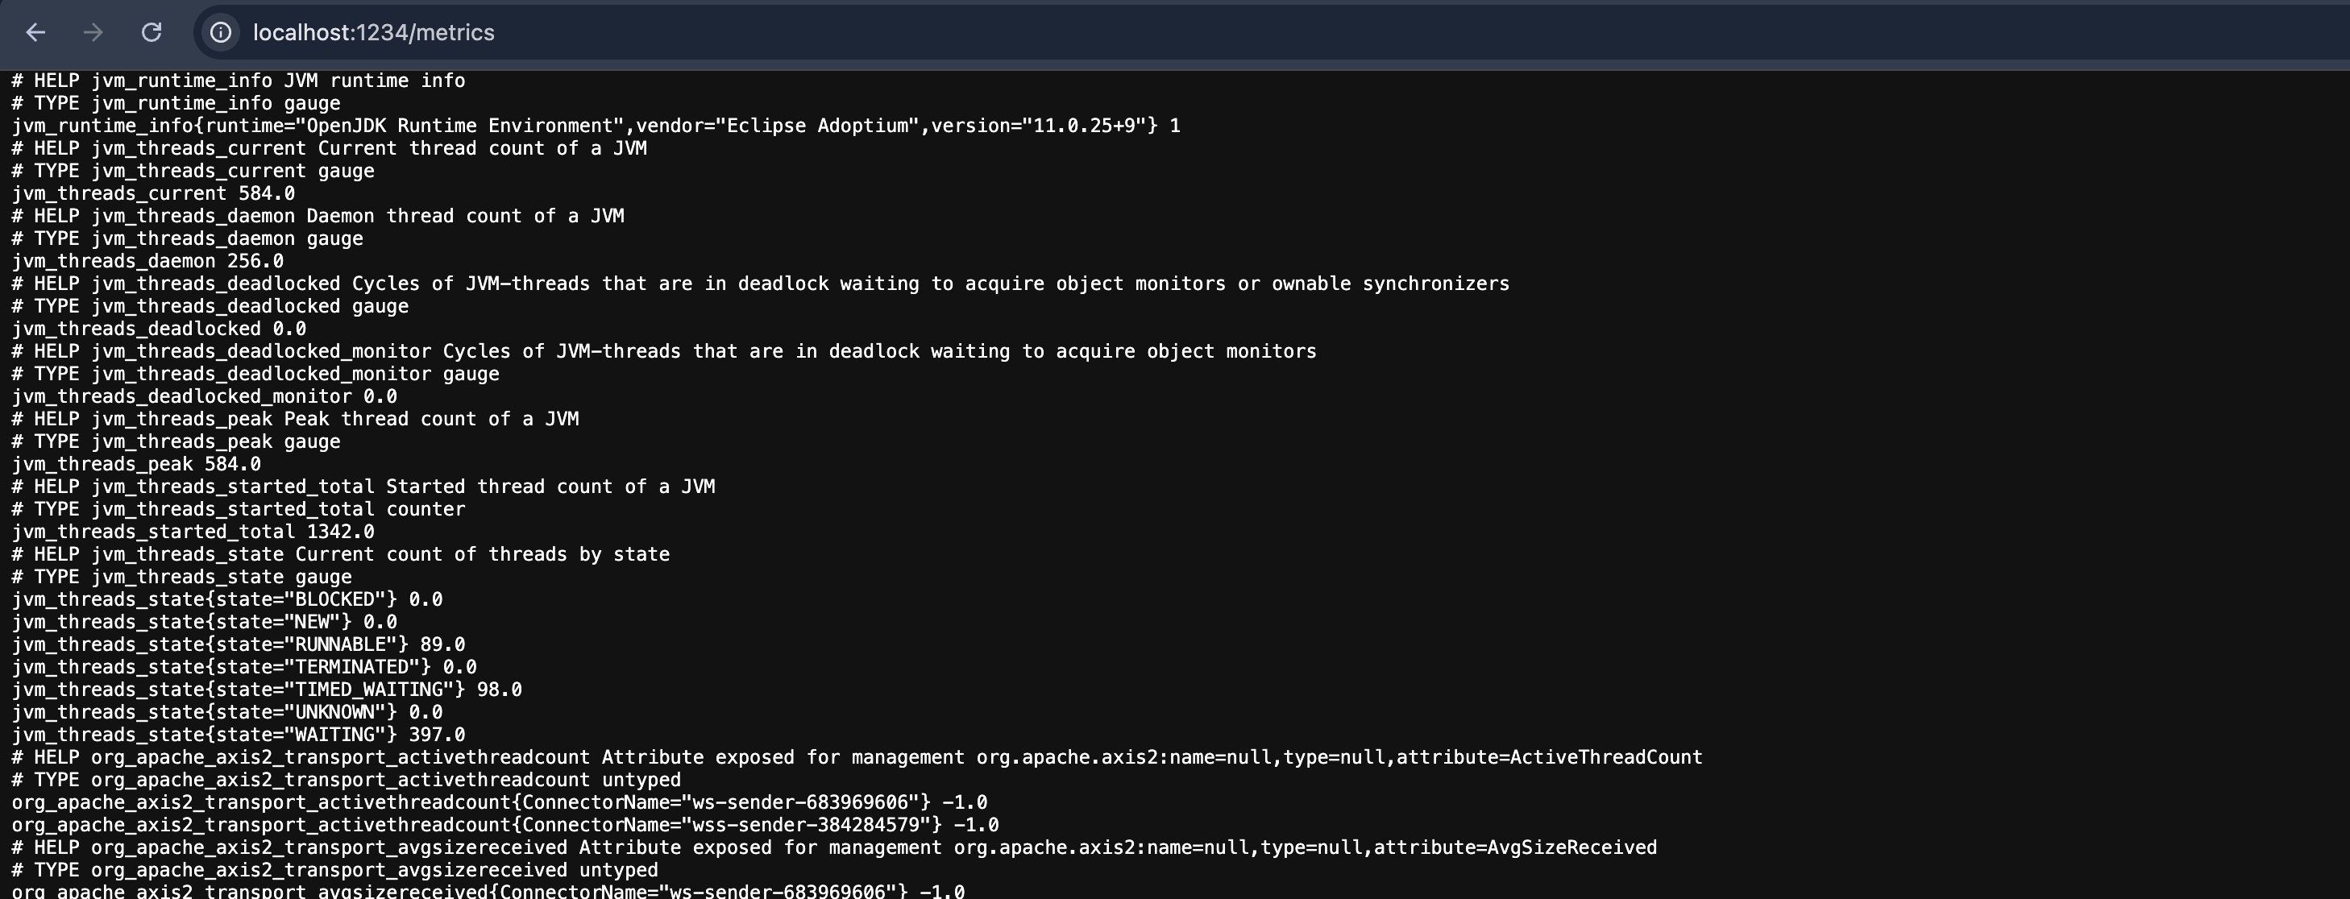
Task: Open the site information icon
Action: point(221,33)
